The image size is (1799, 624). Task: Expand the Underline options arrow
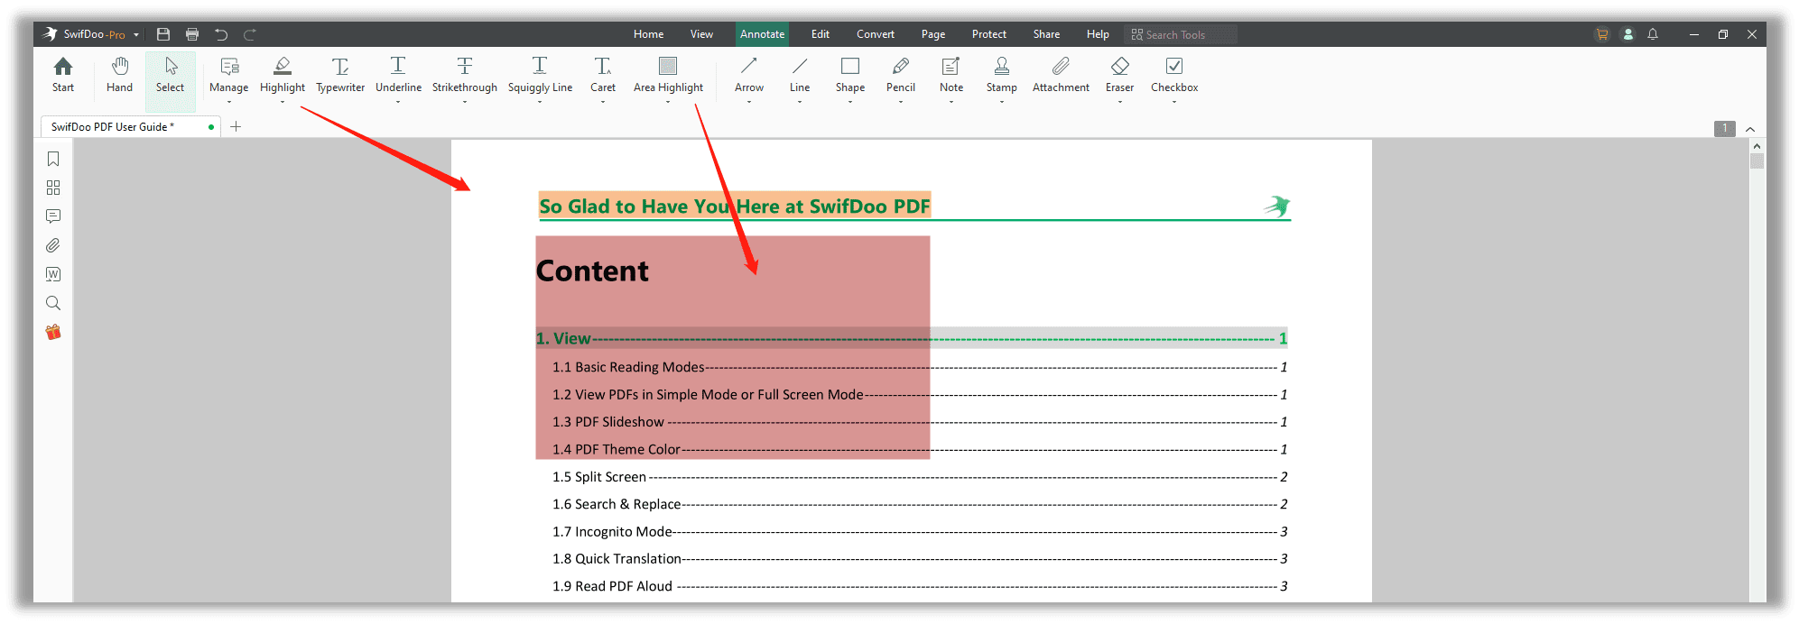click(398, 102)
